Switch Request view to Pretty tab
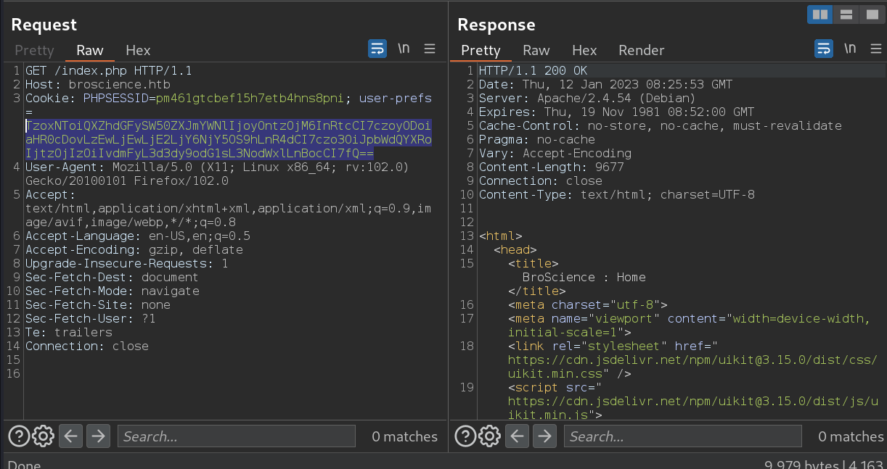 coord(34,50)
